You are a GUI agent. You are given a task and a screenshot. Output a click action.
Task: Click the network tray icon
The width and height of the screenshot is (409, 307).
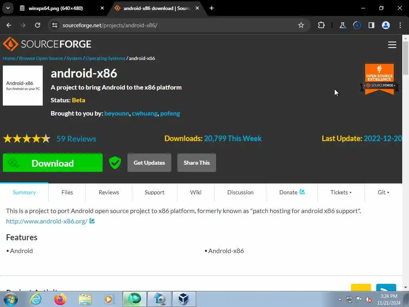point(349,299)
